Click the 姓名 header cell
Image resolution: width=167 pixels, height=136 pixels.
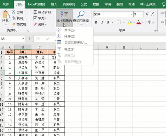(x=40, y=52)
